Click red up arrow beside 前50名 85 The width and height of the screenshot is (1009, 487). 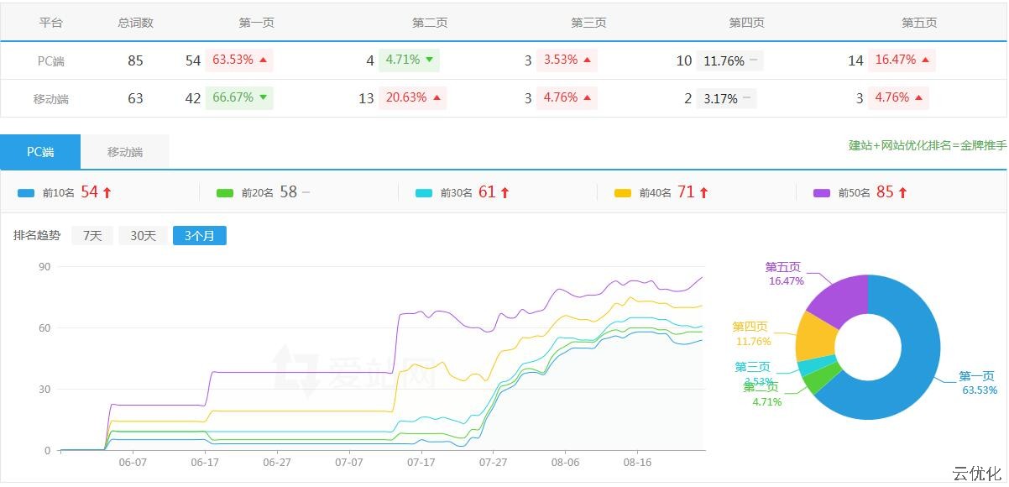coord(902,193)
